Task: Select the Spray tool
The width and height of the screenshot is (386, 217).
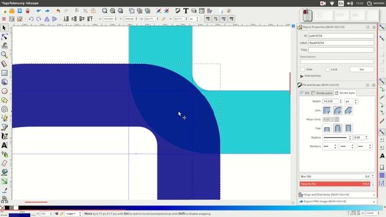Action: click(x=4, y=154)
